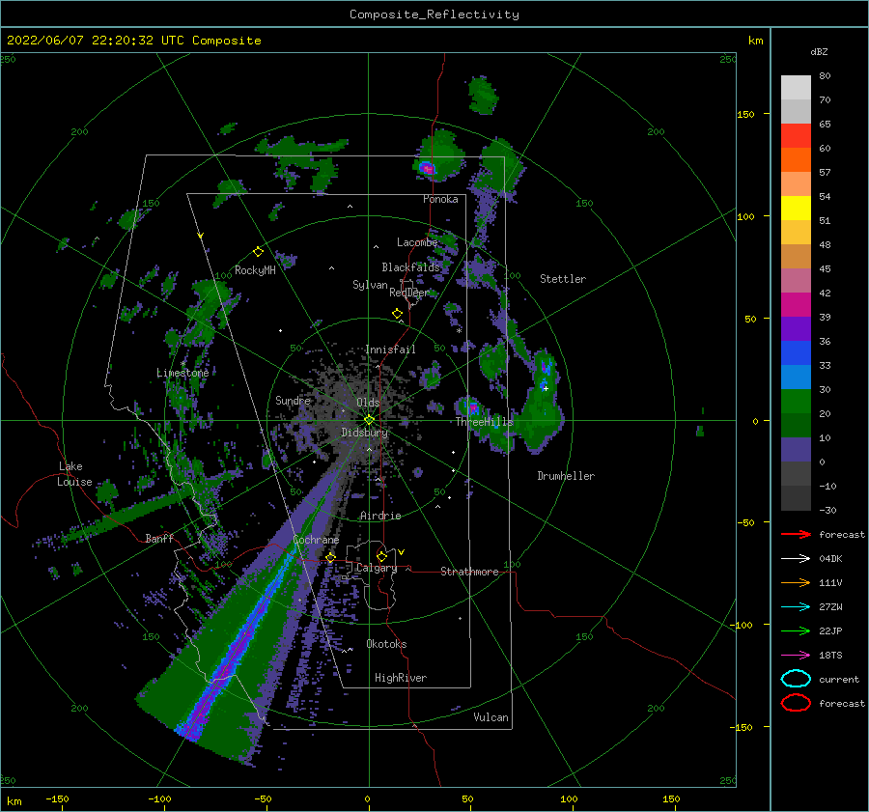Click the orange 57-60 dBZ color swatch
The width and height of the screenshot is (869, 812).
coord(796,160)
